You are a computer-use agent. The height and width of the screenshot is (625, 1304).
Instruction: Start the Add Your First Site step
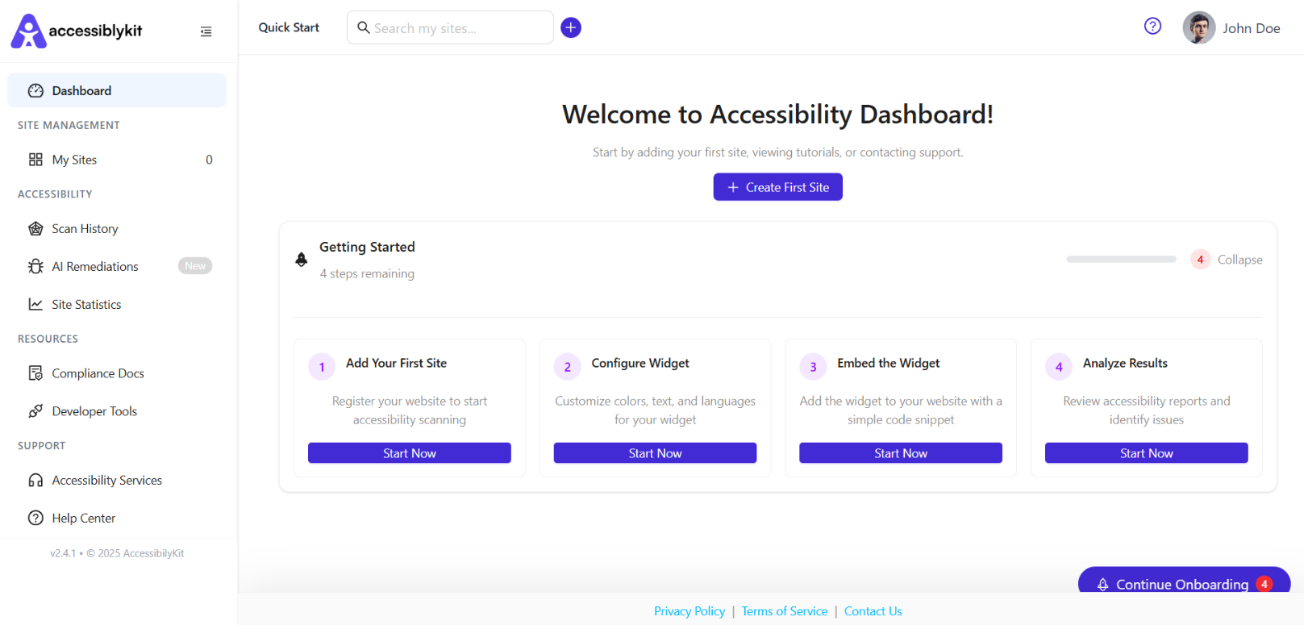coord(410,453)
